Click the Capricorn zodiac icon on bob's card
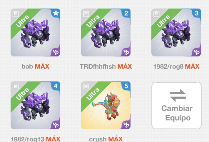This screenshot has height=142, width=209. click(x=56, y=52)
